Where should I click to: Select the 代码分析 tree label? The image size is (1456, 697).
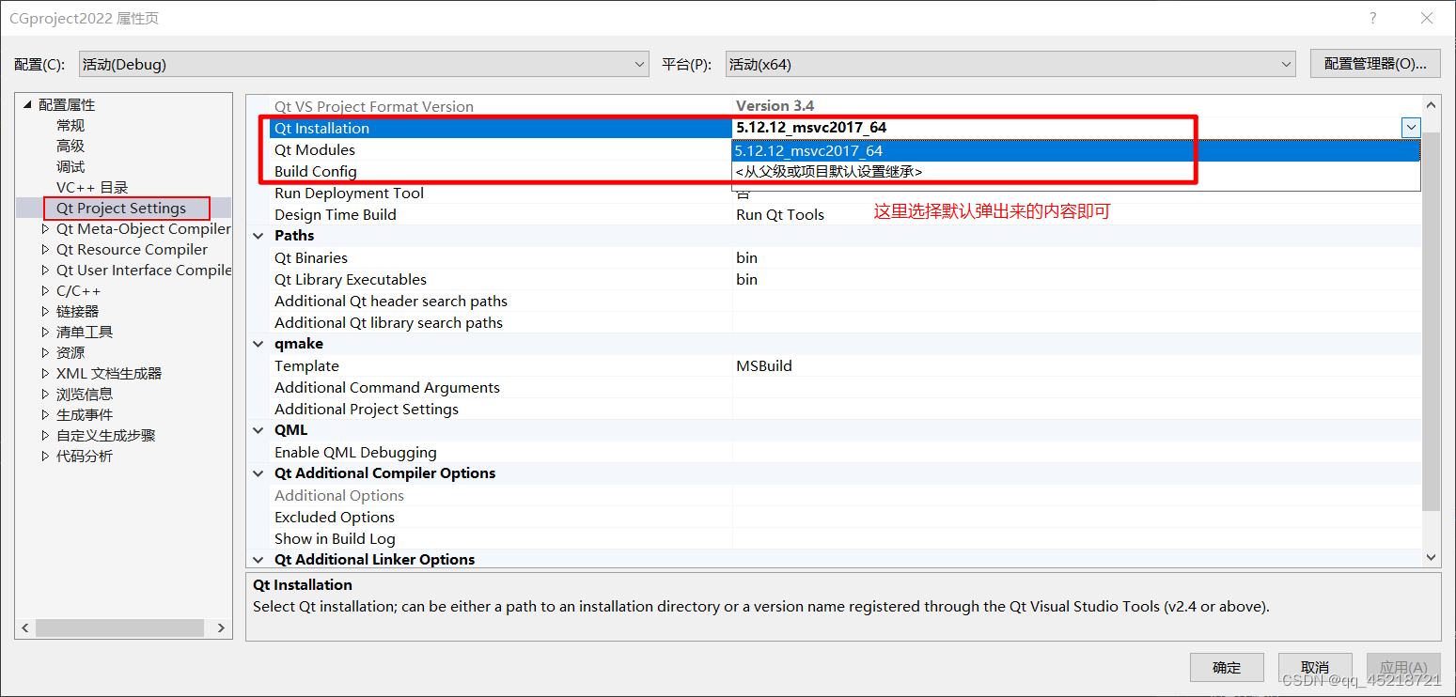pyautogui.click(x=85, y=457)
